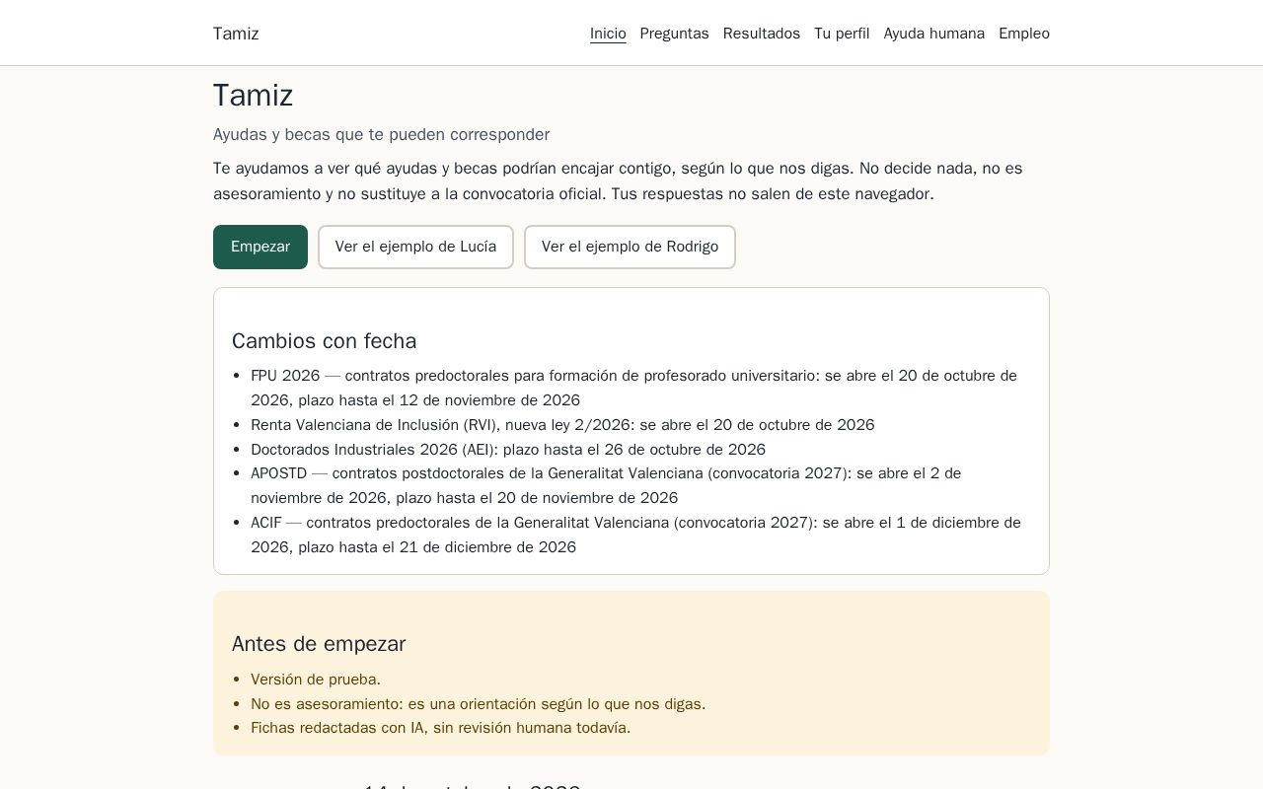Click the 'No es asesoramiento' notice line

click(478, 704)
